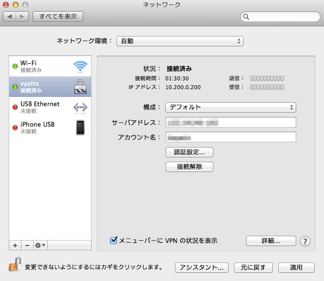Select the USB Ethernet service row
Viewport: 324px width, 281px height.
(x=50, y=107)
